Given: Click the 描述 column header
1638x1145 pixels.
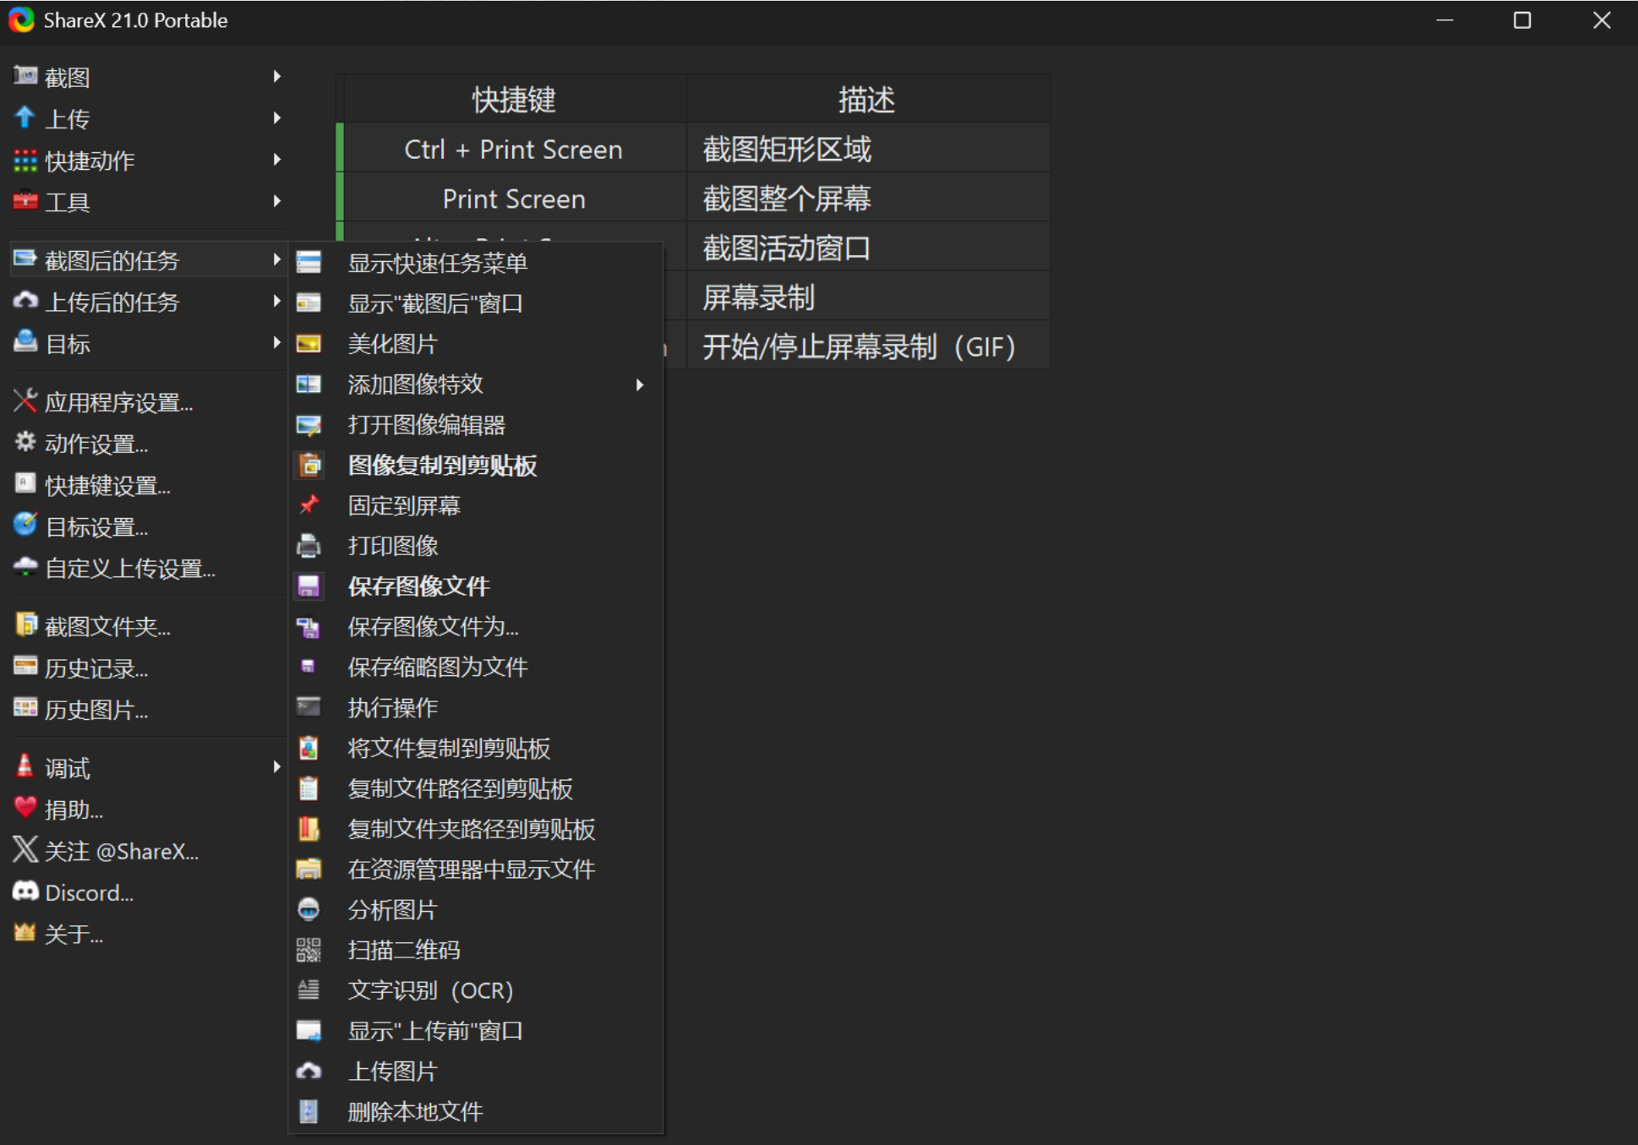Looking at the screenshot, I should (x=868, y=99).
